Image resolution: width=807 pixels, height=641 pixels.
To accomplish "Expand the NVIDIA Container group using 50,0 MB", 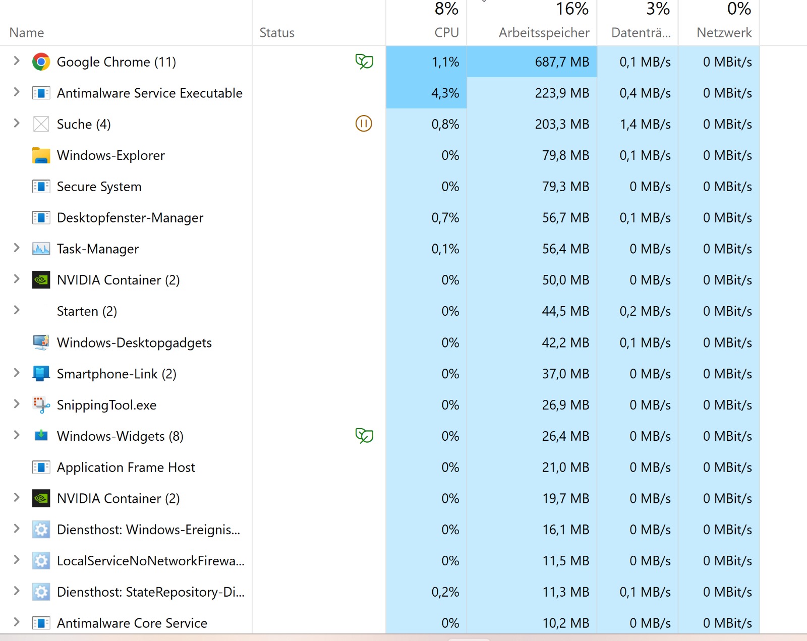I will tap(17, 279).
